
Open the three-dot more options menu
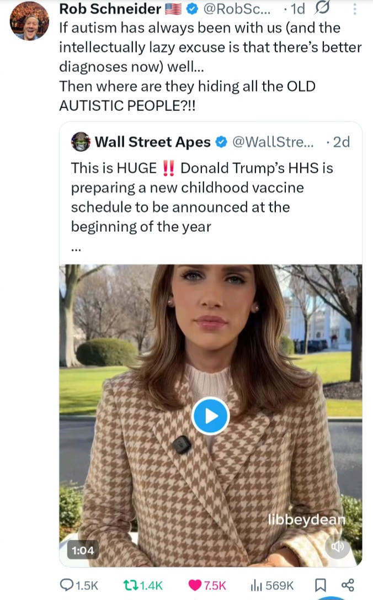[355, 9]
